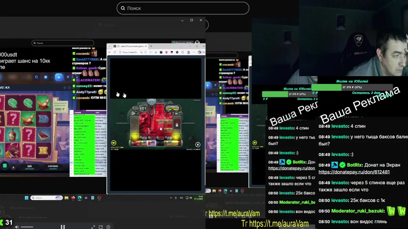Open a new tab in the Stake browser window
408x229 pixels.
(x=151, y=46)
